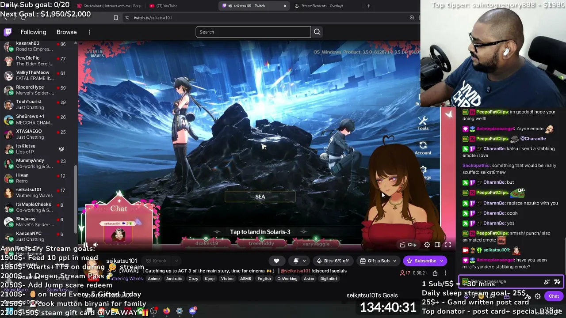Open the Bits icon in chat input

(x=547, y=282)
